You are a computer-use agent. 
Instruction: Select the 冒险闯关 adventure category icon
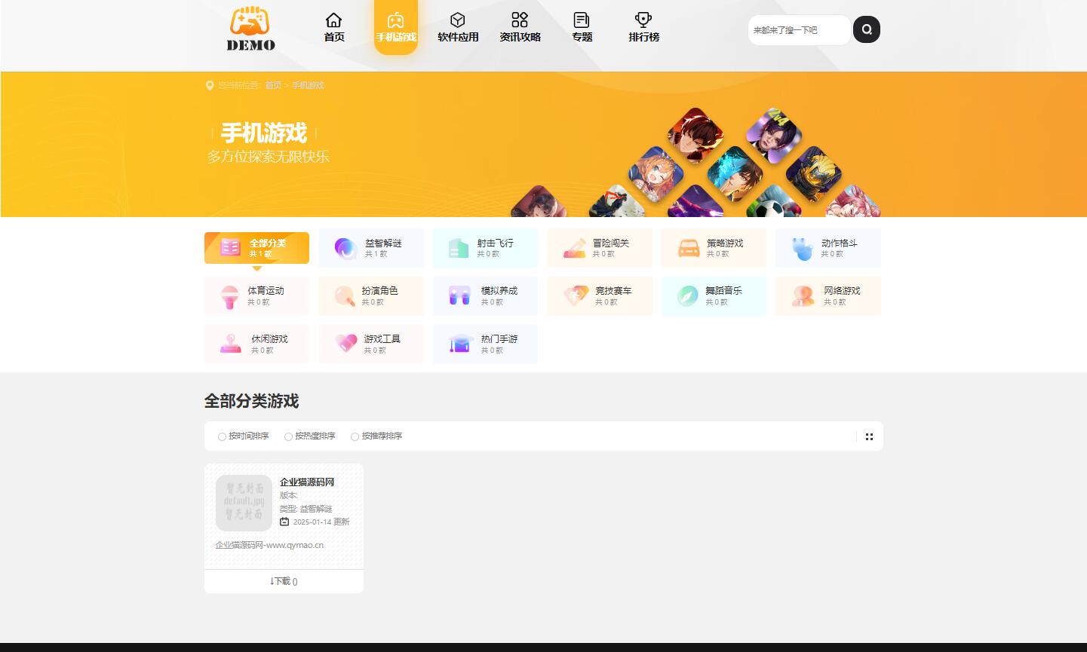574,248
